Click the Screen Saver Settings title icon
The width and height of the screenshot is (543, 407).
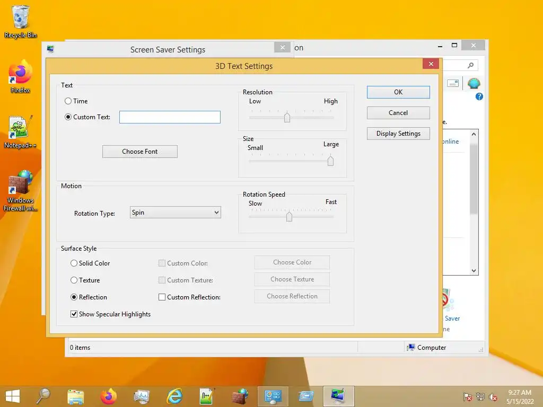pyautogui.click(x=50, y=49)
